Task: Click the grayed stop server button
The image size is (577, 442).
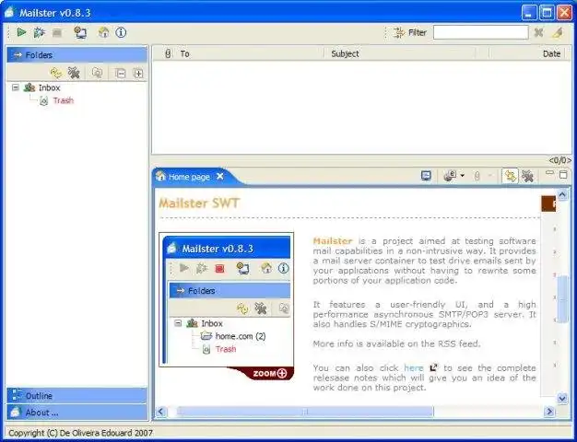Action: coord(56,33)
